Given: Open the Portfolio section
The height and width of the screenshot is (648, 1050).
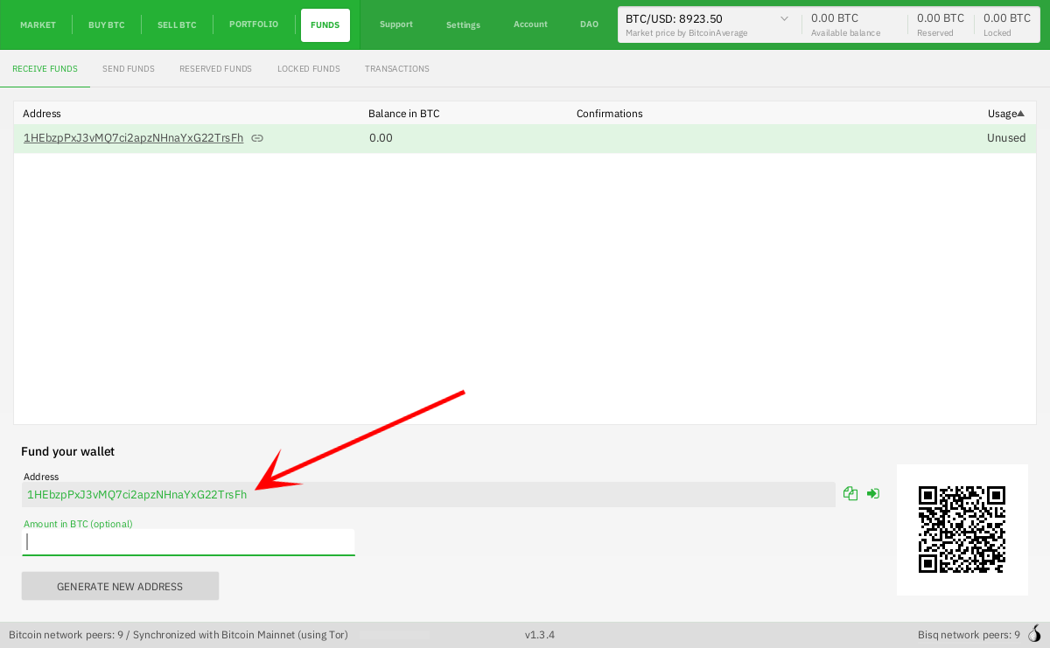Looking at the screenshot, I should coord(254,24).
